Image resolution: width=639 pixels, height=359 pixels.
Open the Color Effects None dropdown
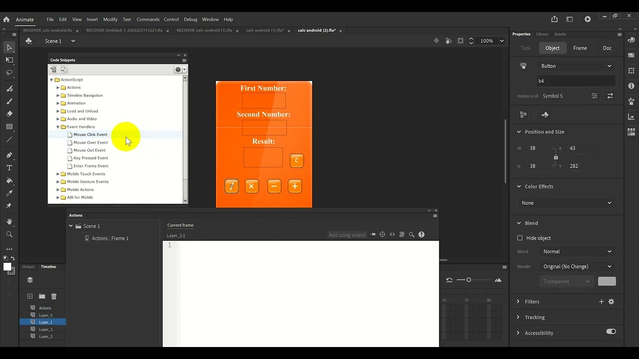coord(567,203)
